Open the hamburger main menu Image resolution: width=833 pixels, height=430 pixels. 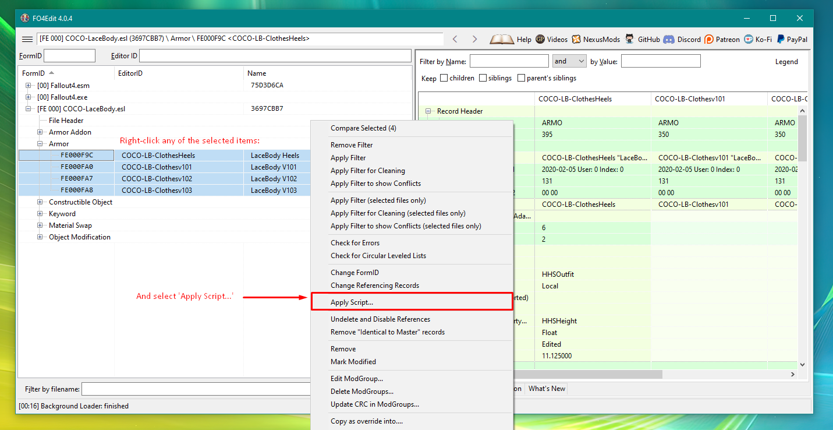pyautogui.click(x=27, y=39)
